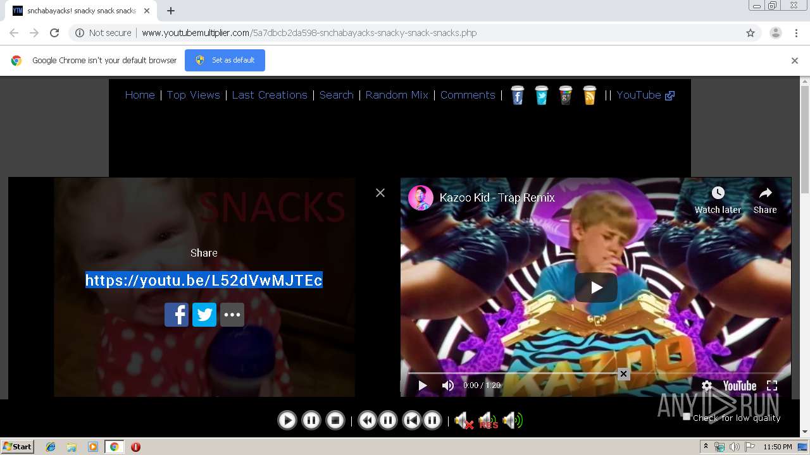Reset volume using the speaker RES icon

488,420
